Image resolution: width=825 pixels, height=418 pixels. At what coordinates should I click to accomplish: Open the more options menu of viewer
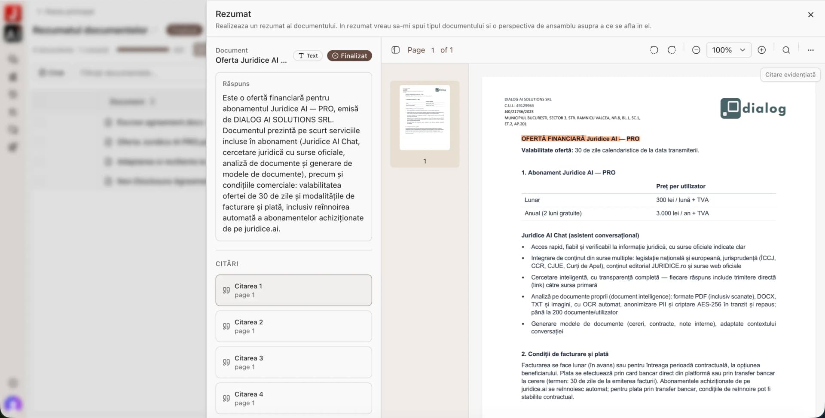click(x=810, y=50)
